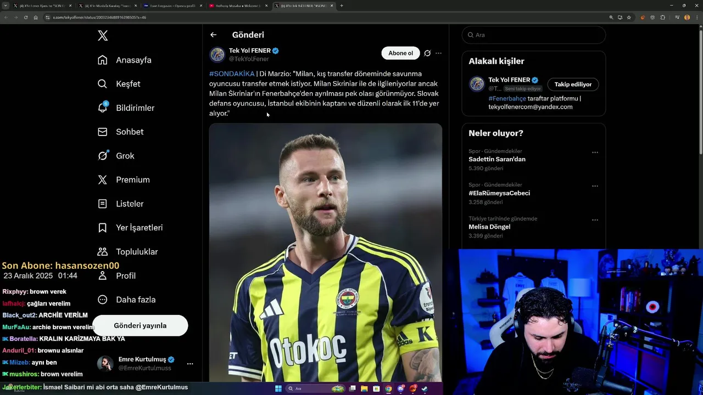Open a new browser tab
Viewport: 703px width, 395px height.
[x=342, y=5]
